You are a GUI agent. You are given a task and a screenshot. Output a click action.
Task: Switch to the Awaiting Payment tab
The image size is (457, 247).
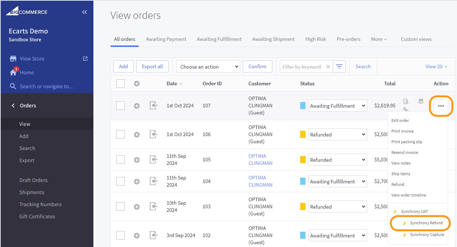(x=166, y=39)
